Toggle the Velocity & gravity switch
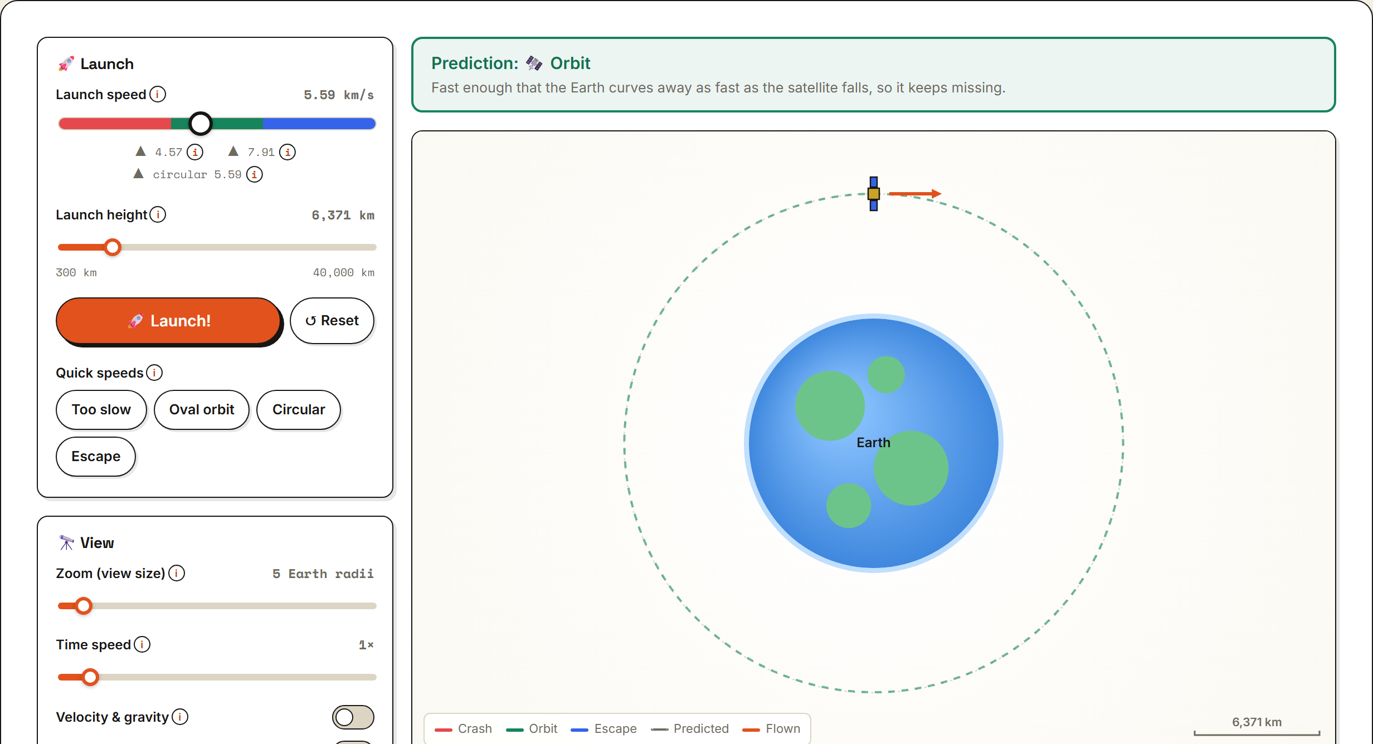This screenshot has height=744, width=1373. click(353, 717)
